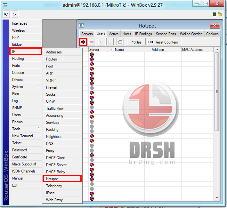The width and height of the screenshot is (227, 208).
Task: Click the Comment icon in Hotspot toolbar
Action: 120,42
